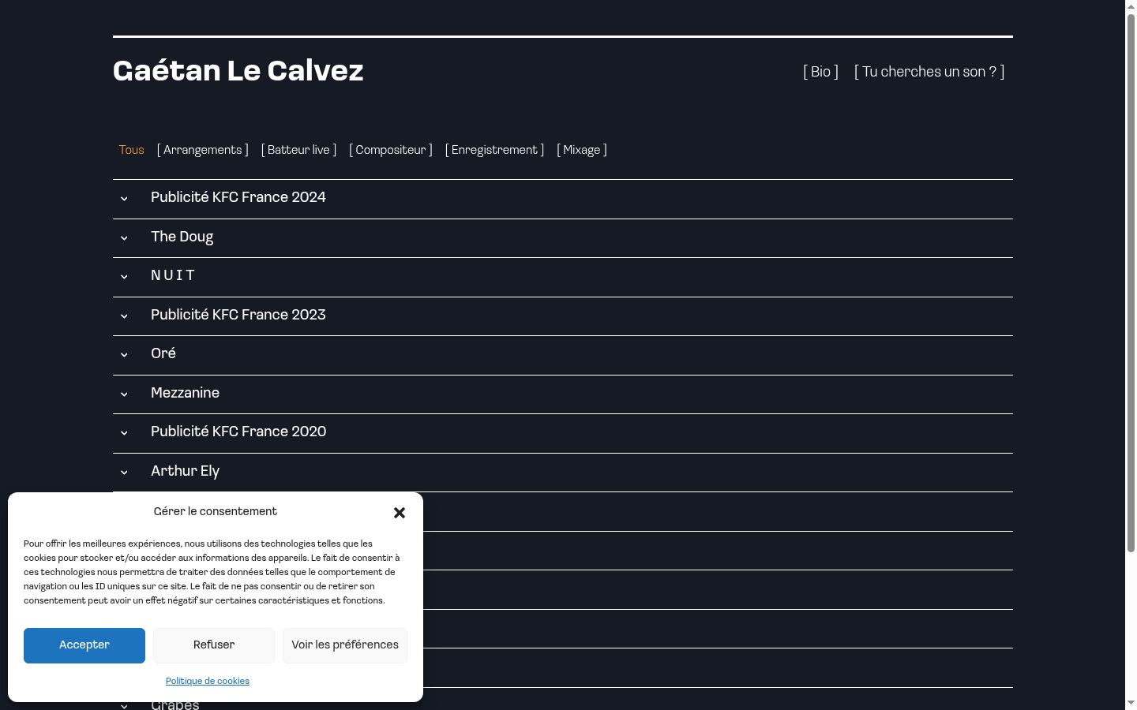Expand the Mezzanine row chevron
The image size is (1137, 710).
tap(124, 394)
